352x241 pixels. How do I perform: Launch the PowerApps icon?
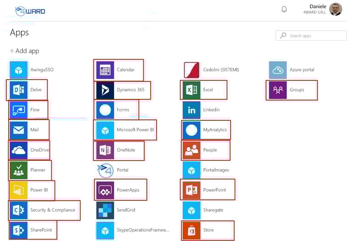105,190
